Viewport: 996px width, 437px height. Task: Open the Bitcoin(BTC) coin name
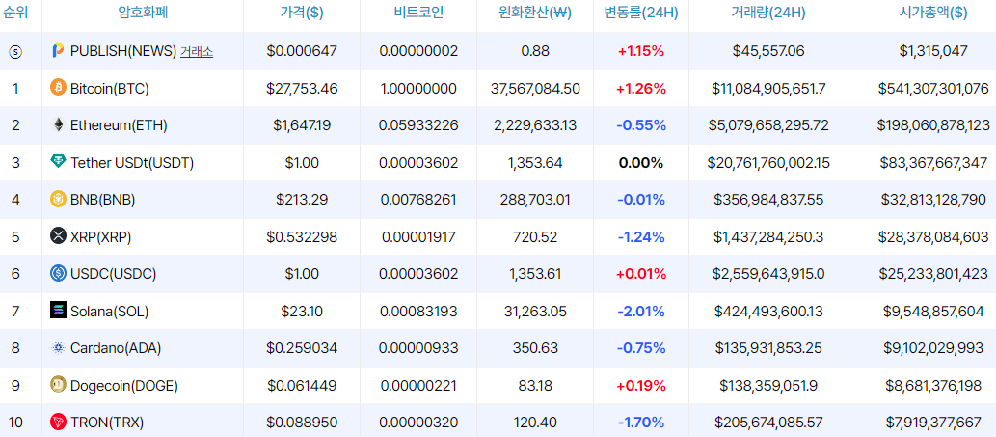110,89
